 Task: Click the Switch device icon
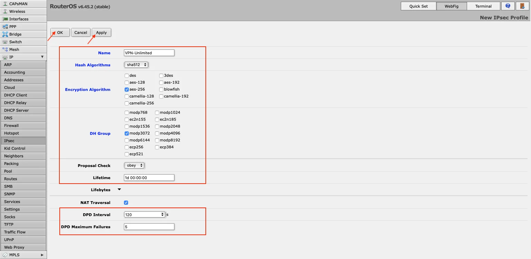[x=5, y=42]
